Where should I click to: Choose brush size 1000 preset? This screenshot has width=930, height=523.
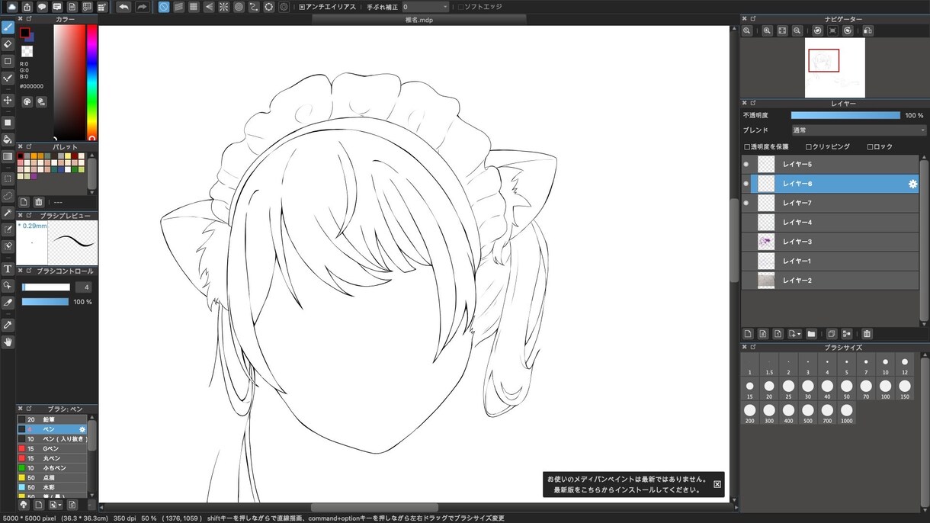[846, 413]
